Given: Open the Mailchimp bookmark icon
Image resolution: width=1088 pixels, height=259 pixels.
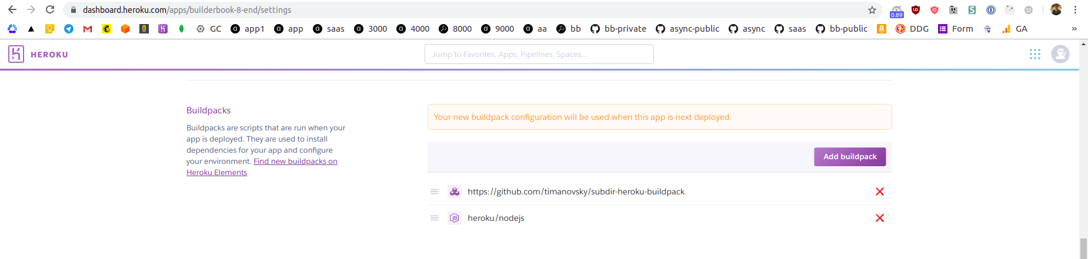Looking at the screenshot, I should 106,29.
